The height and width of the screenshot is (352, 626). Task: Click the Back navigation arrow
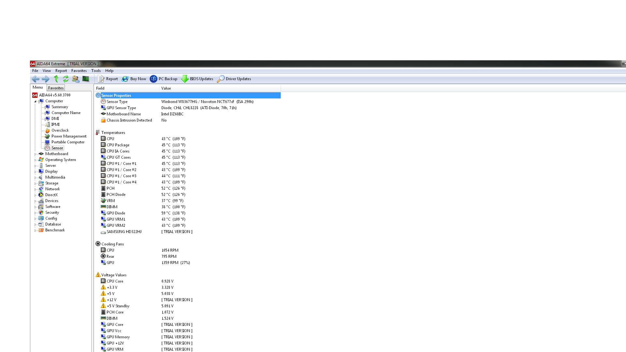36,79
